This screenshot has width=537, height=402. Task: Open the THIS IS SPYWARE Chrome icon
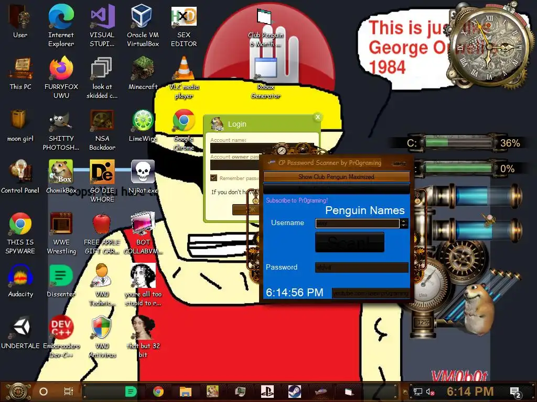(20, 233)
